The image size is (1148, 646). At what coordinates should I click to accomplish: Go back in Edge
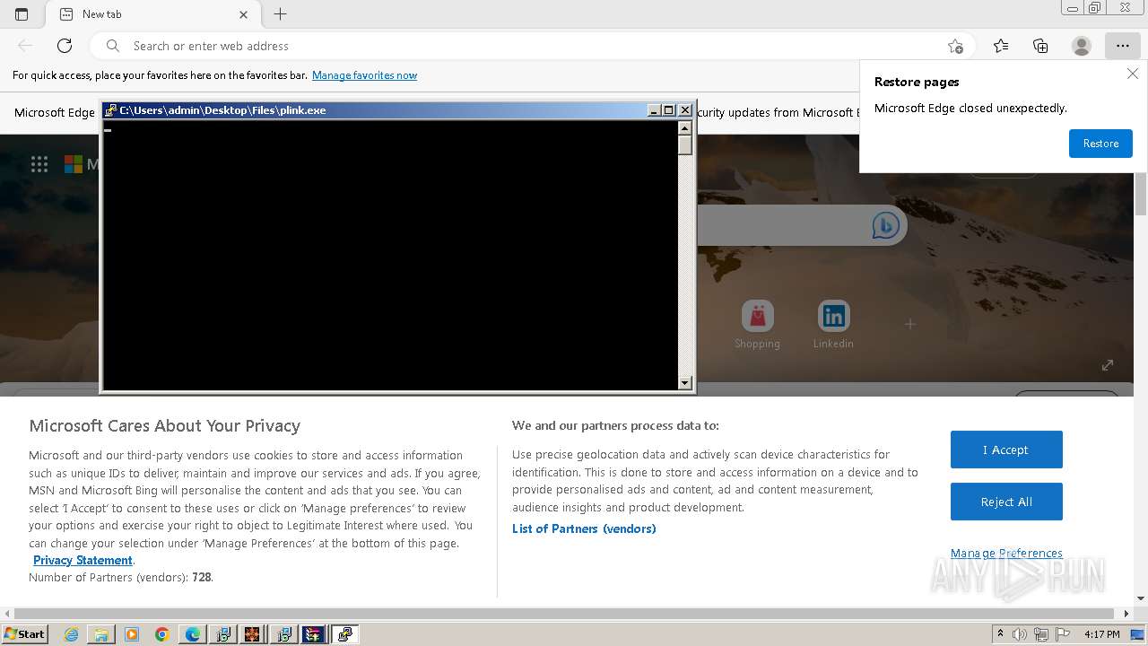[25, 46]
